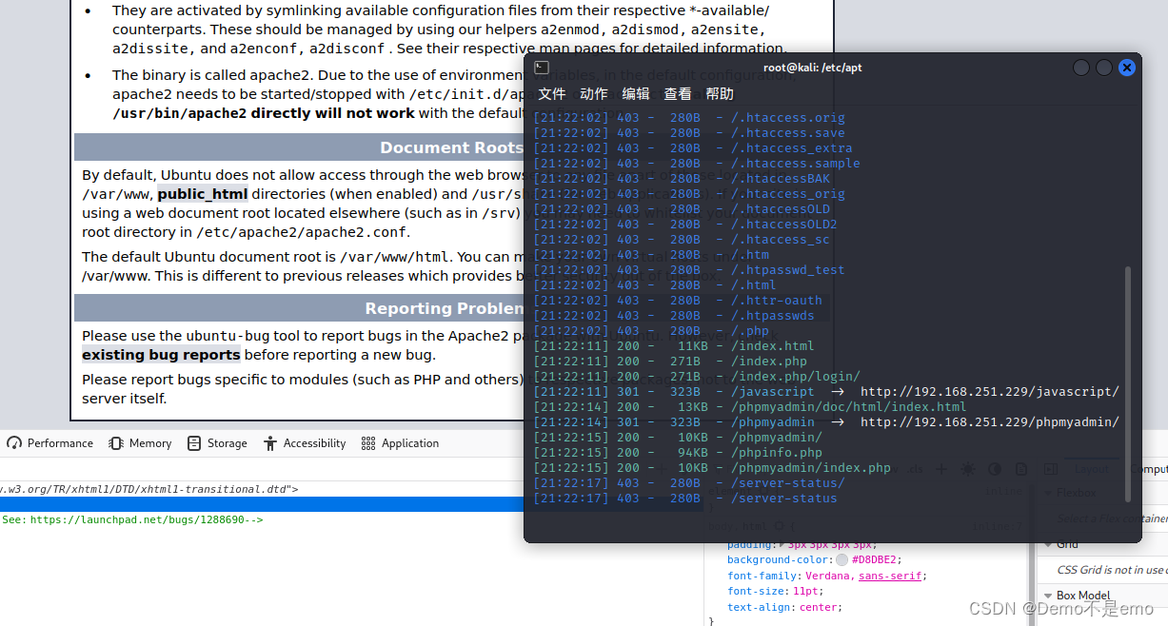
Task: Click the /index.html 11KB result
Action: tap(673, 346)
